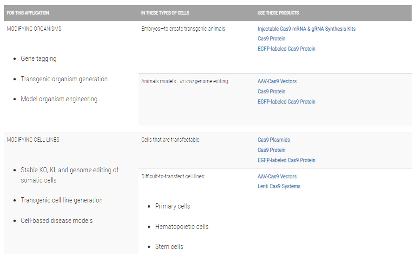Click the "Use These Products" column header
This screenshot has width=420, height=254.
[x=278, y=13]
